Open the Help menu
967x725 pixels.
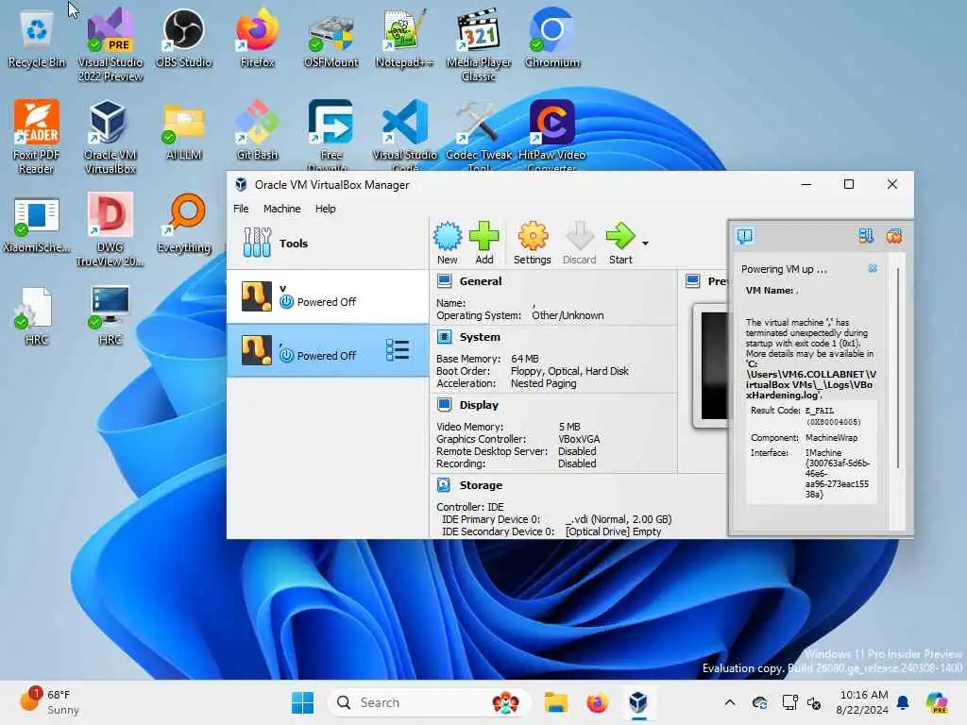click(x=325, y=209)
